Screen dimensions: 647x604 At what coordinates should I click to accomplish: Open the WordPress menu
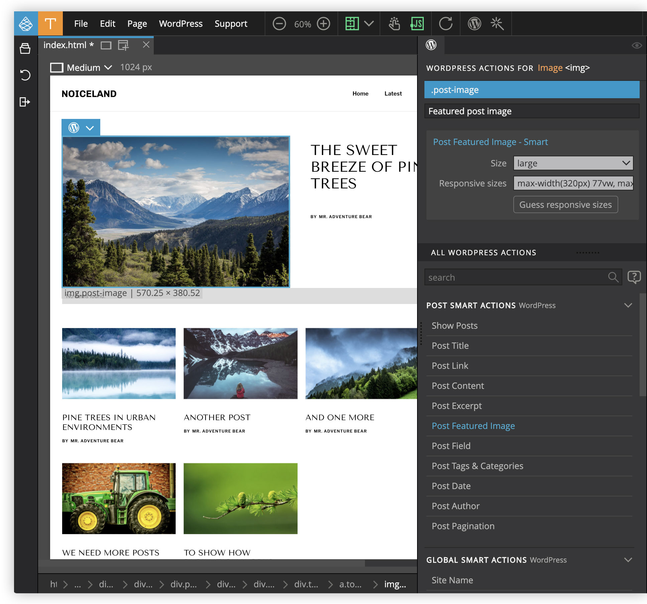[180, 24]
